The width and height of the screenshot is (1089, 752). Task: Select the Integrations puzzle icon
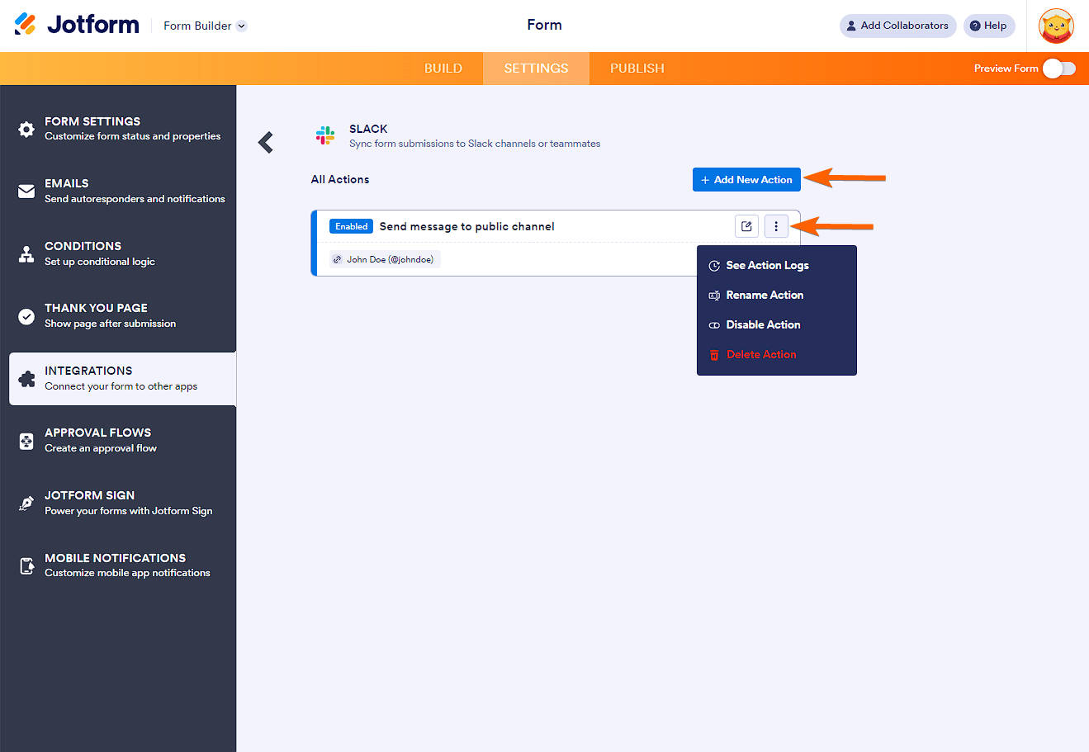[26, 379]
